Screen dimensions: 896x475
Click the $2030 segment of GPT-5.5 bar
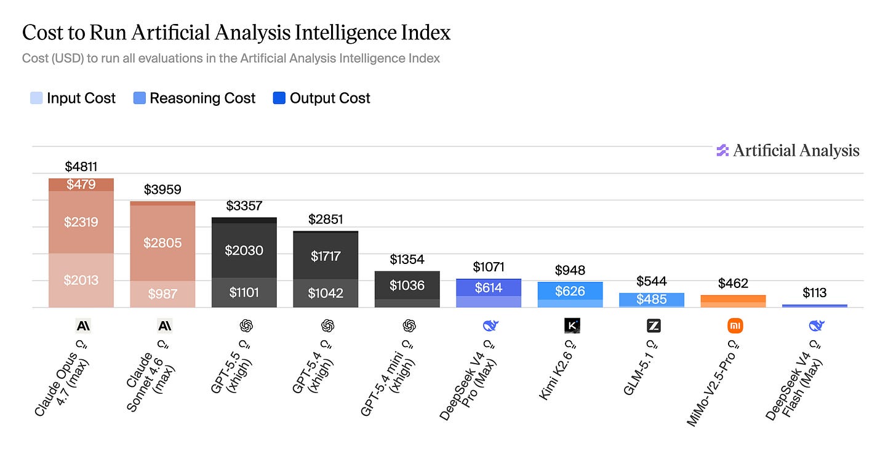(244, 250)
